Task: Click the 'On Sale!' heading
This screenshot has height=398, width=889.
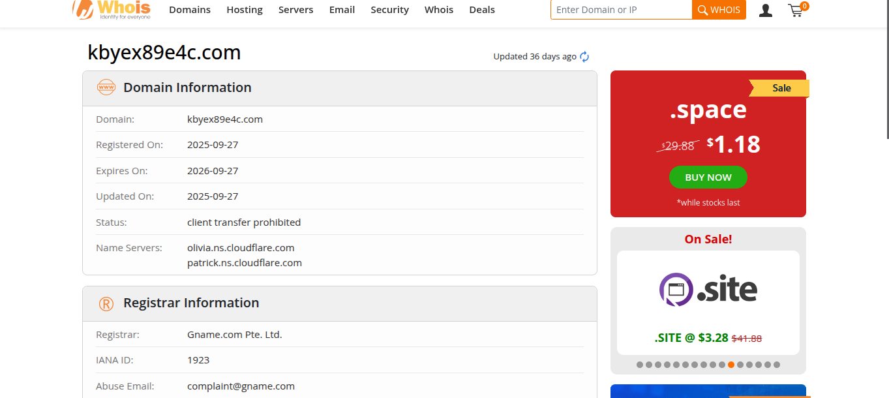Action: click(x=708, y=239)
